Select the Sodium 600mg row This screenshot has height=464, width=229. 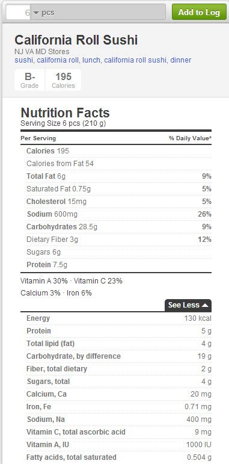pyautogui.click(x=116, y=214)
